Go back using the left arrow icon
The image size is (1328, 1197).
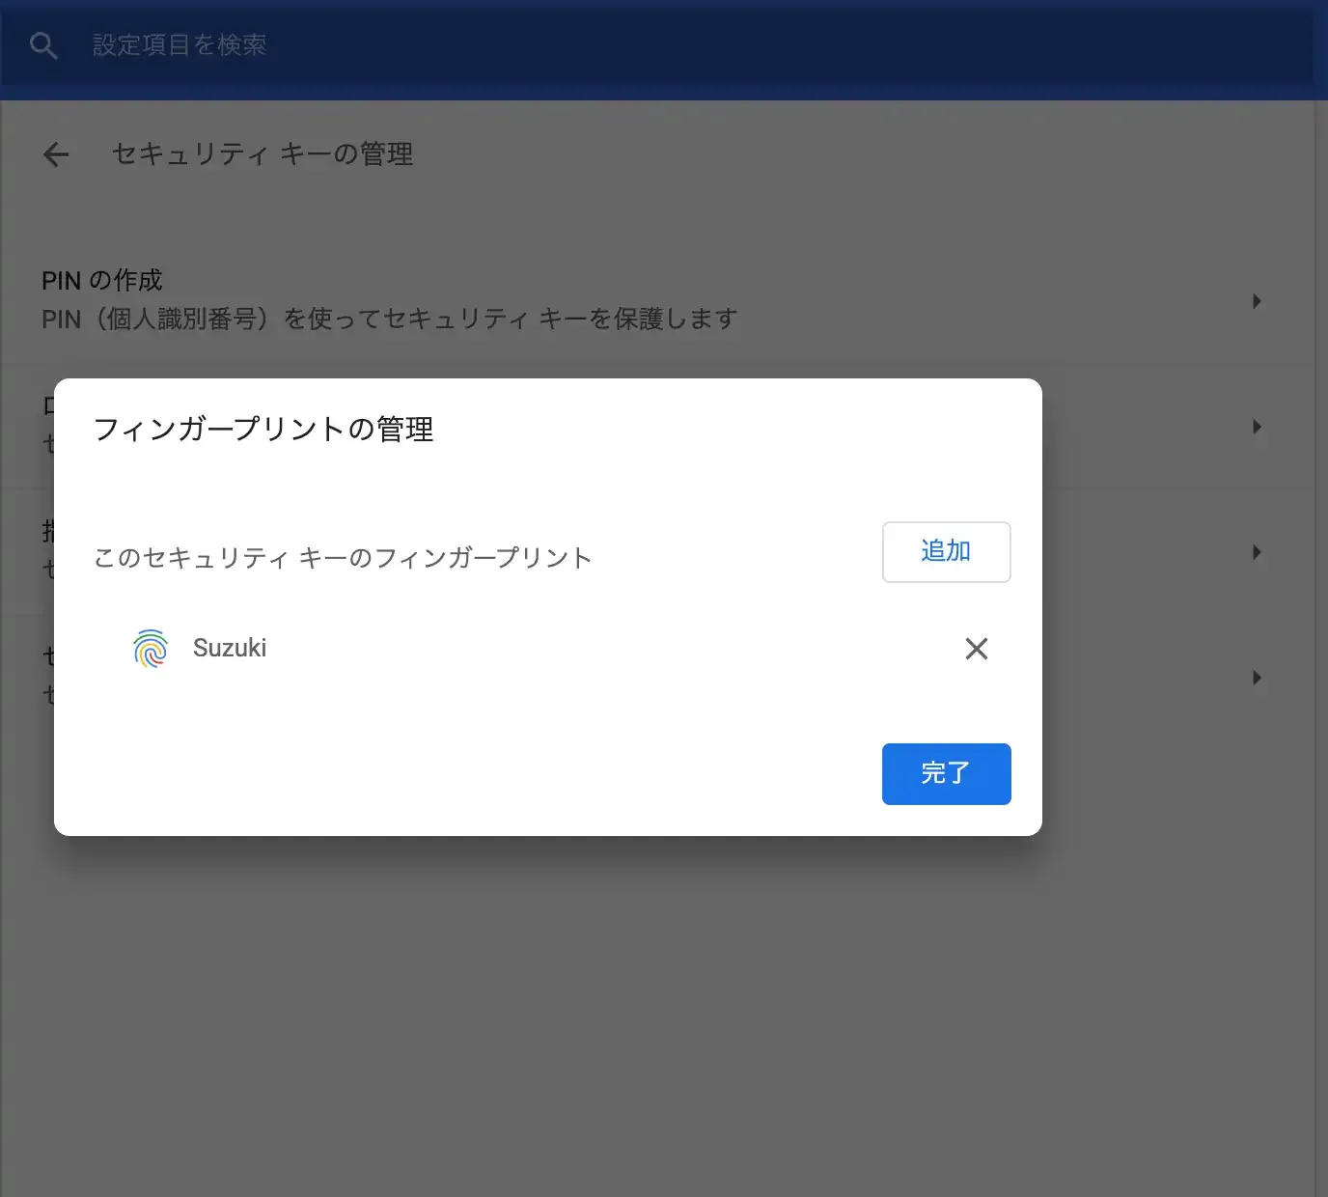pos(56,154)
